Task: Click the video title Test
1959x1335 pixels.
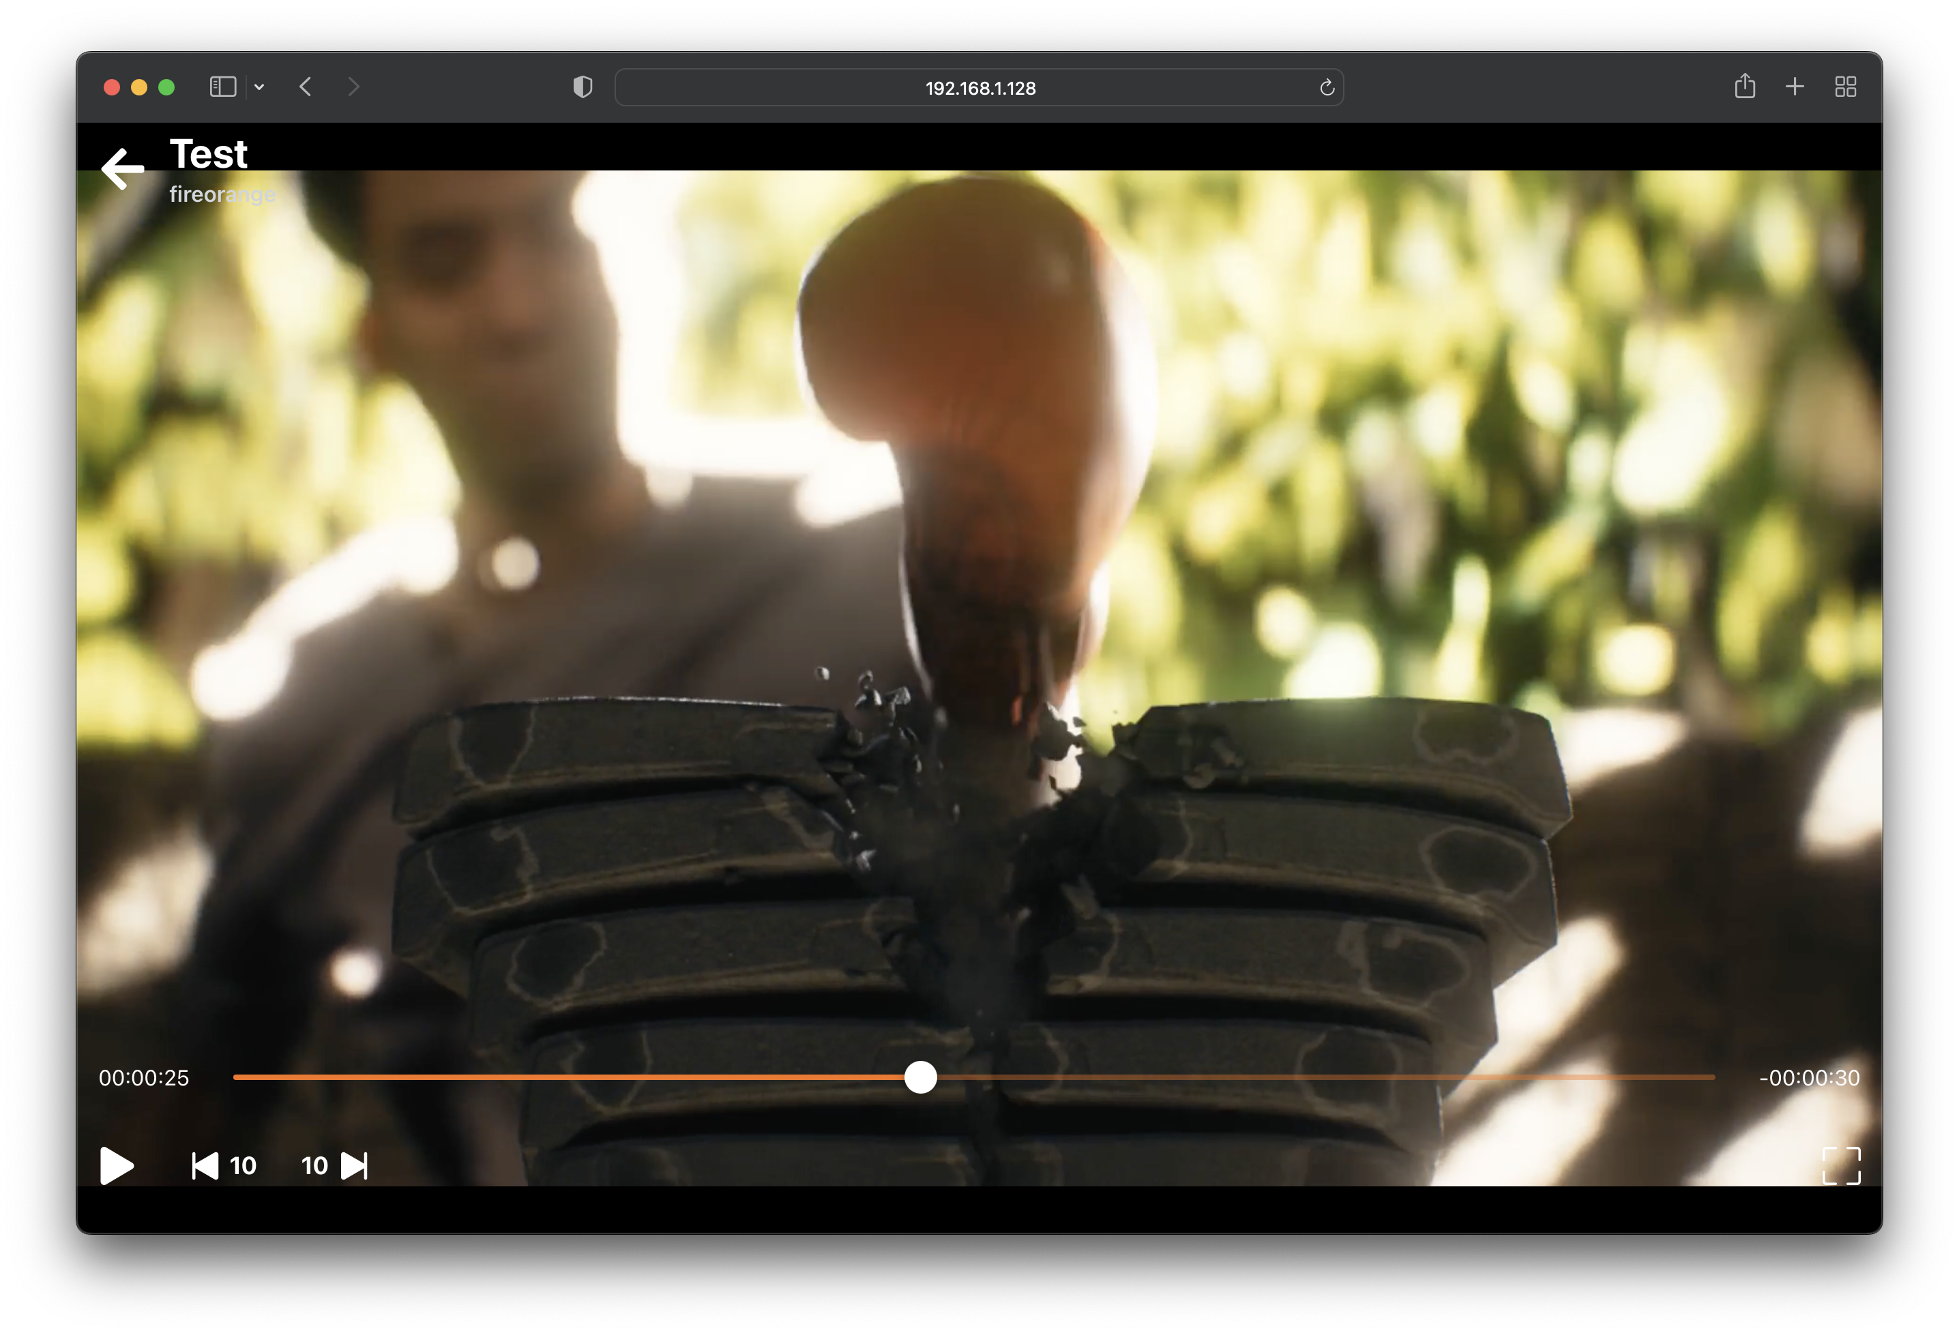Action: pos(208,154)
